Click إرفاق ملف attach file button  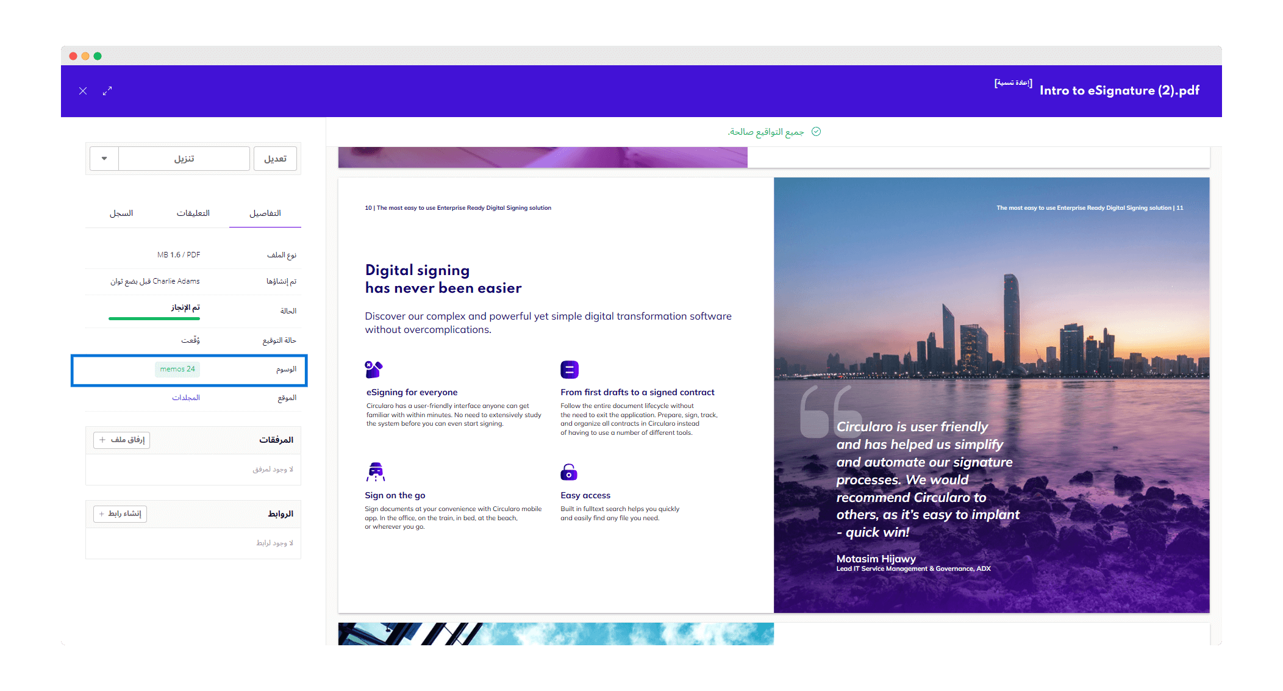[x=122, y=440]
